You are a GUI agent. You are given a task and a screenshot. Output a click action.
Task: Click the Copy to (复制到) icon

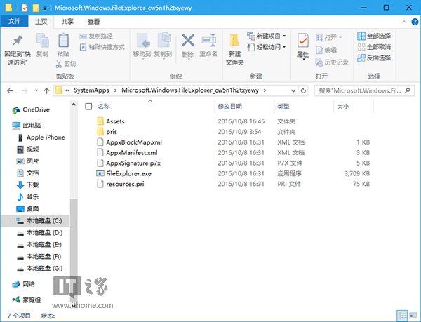163,40
